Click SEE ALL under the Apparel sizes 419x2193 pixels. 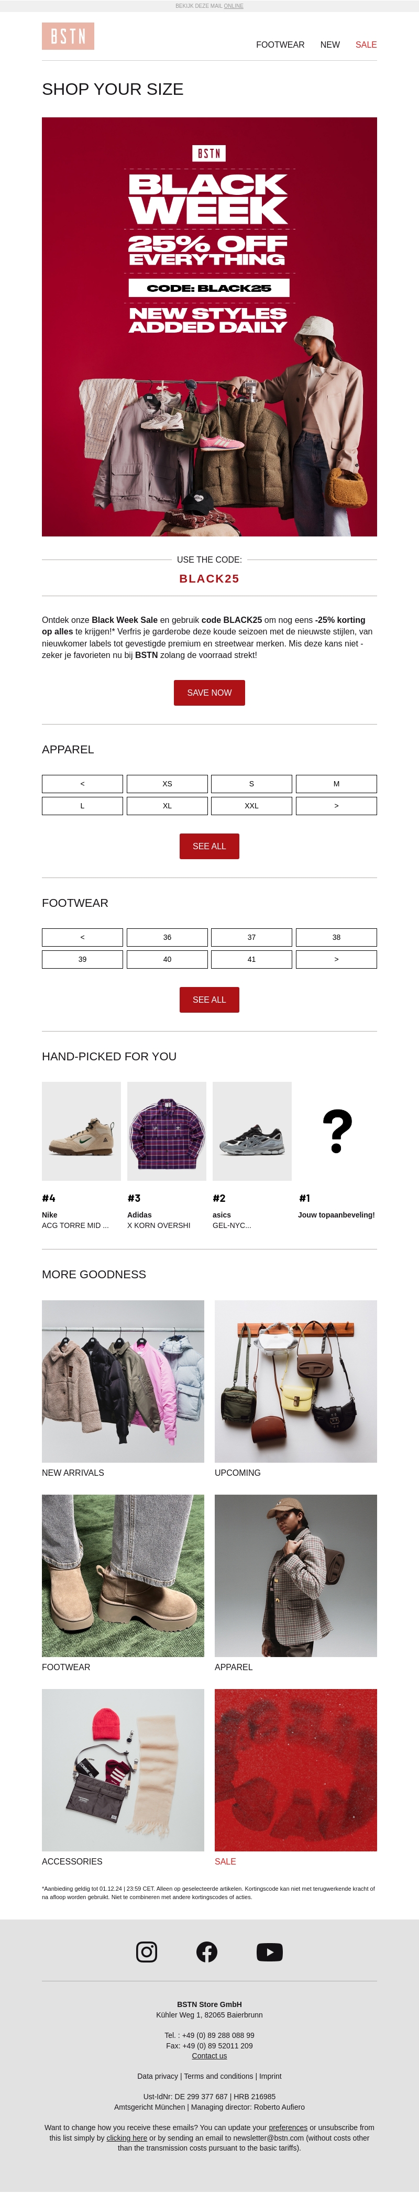[210, 846]
